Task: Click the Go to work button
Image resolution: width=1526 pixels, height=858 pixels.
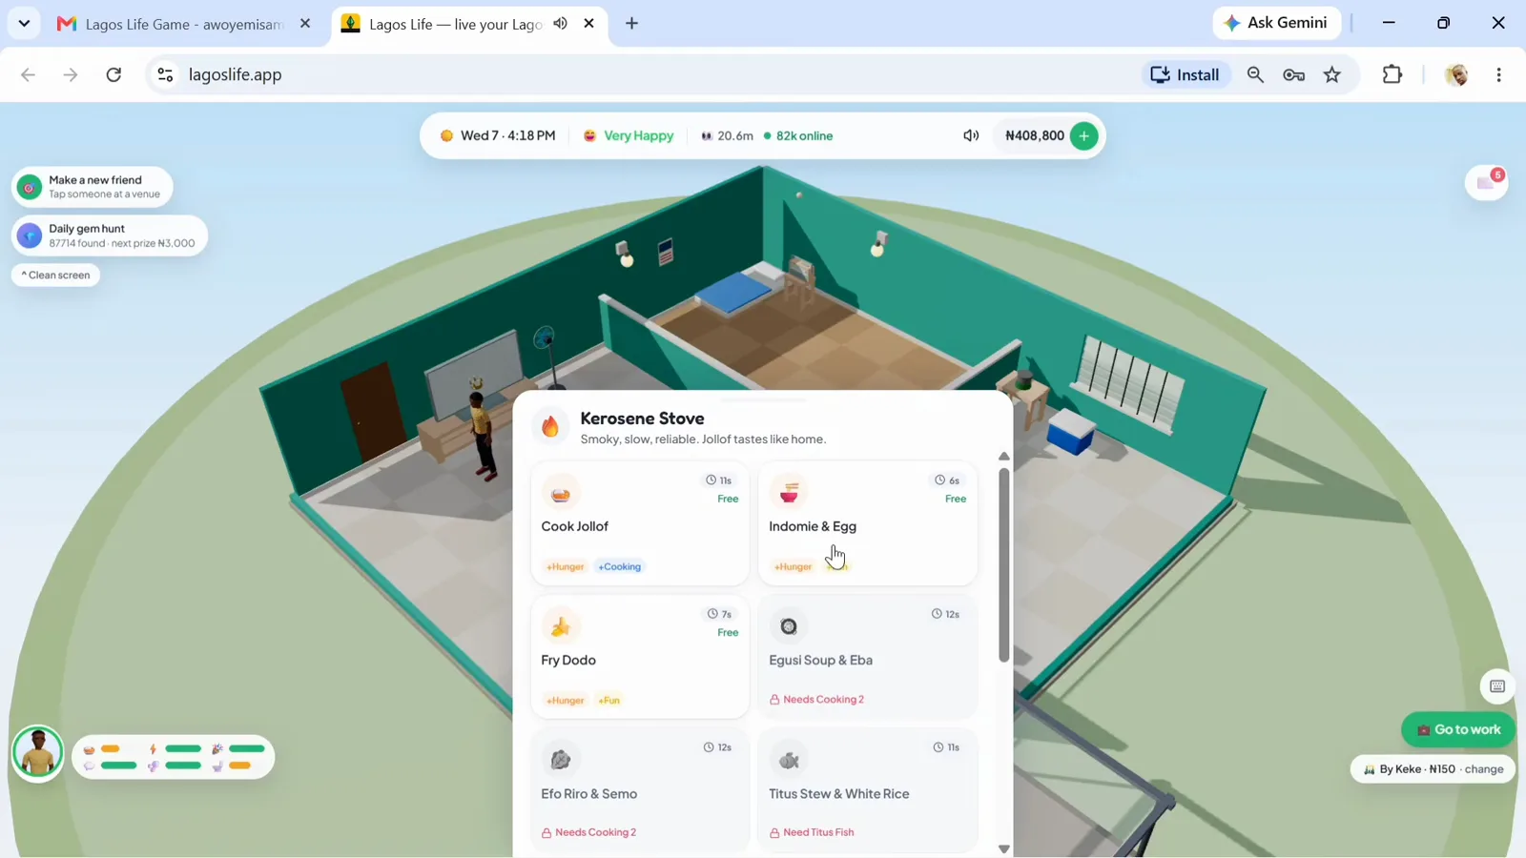Action: [x=1458, y=729]
